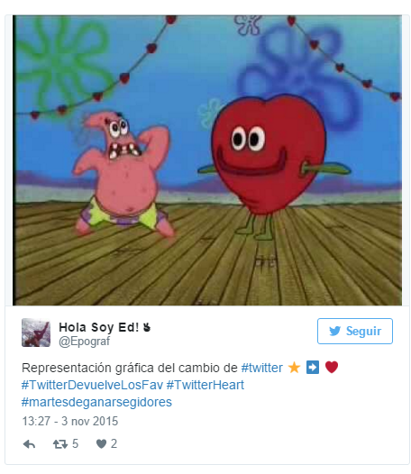
Task: Click the blue arrow emoji in tweet
Action: pyautogui.click(x=313, y=368)
